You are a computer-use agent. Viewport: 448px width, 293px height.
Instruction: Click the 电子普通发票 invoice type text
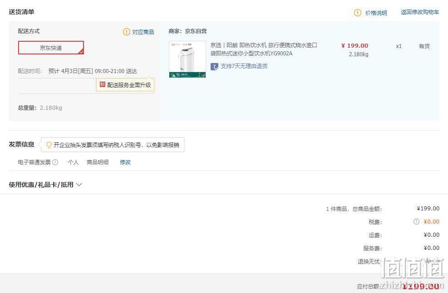pos(34,162)
